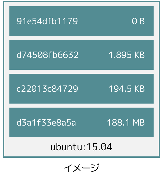Click layer ID 91e54dfb1179
The width and height of the screenshot is (163, 176).
click(x=47, y=21)
